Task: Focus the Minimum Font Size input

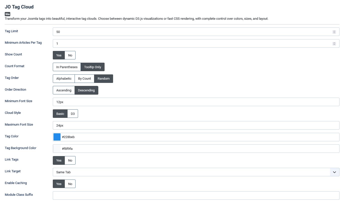Action: 196,102
